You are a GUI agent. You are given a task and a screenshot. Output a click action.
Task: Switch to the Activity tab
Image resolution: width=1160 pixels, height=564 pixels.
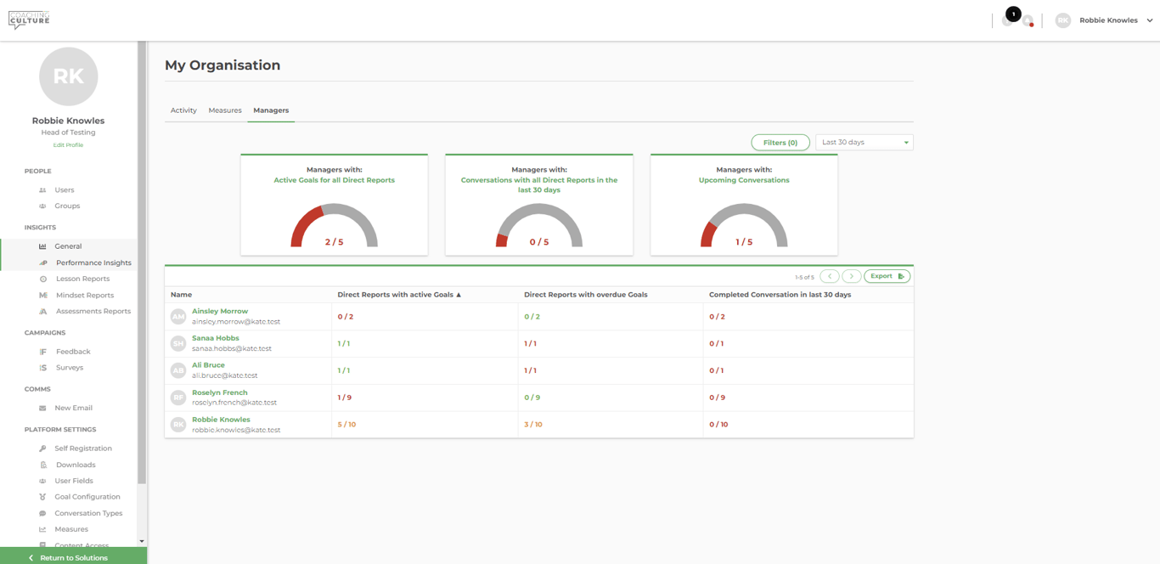point(183,110)
